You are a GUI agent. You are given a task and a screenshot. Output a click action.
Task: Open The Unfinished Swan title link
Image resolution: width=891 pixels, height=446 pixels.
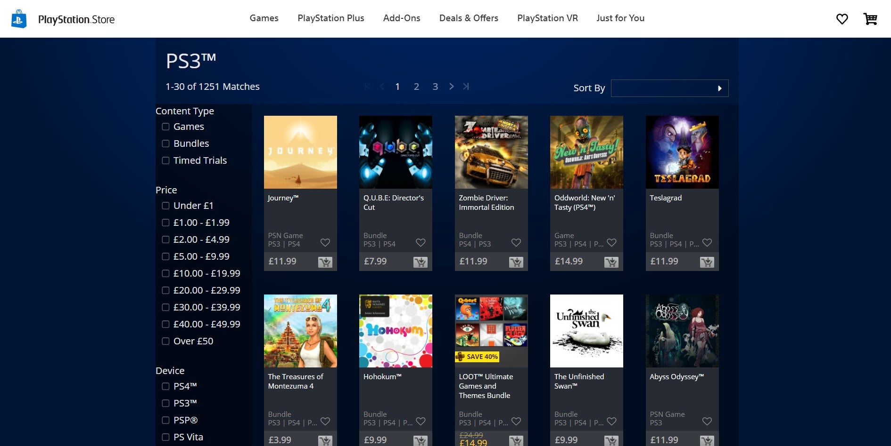[x=579, y=381]
